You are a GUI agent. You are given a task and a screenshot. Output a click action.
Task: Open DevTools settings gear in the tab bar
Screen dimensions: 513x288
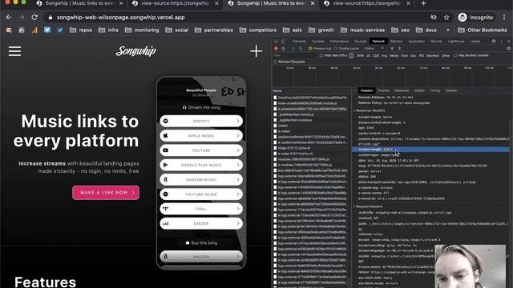click(494, 42)
